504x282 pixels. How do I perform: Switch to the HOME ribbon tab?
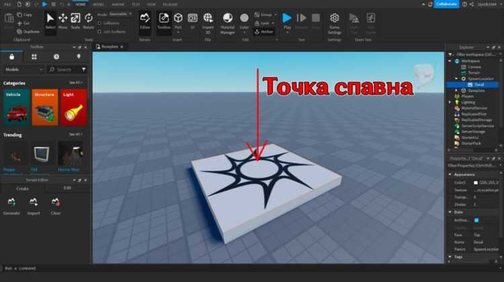[x=81, y=5]
